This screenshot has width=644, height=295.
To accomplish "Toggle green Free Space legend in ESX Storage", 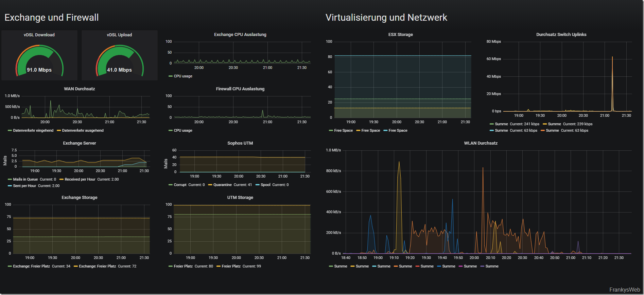I will 343,130.
